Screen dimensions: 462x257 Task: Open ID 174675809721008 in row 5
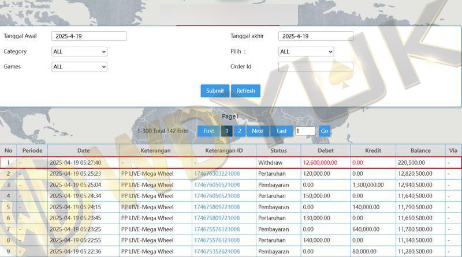pyautogui.click(x=217, y=207)
